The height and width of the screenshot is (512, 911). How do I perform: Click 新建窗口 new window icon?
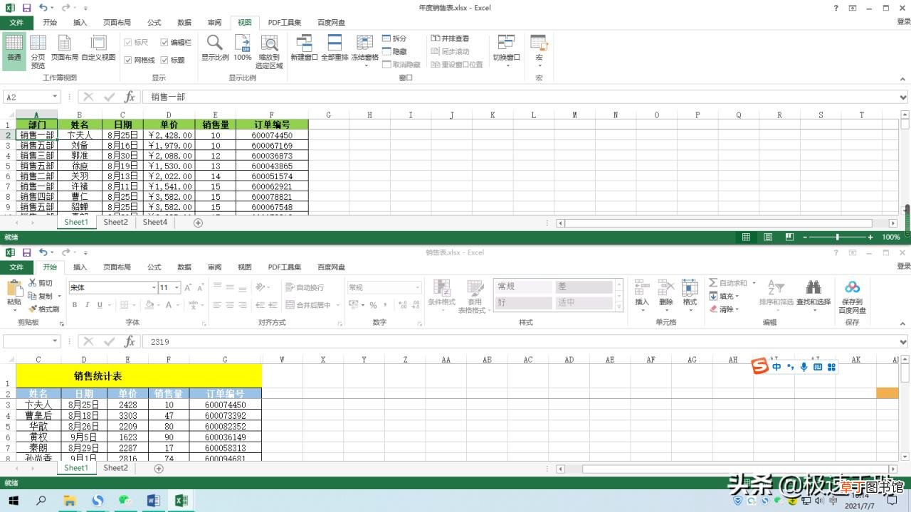(304, 48)
